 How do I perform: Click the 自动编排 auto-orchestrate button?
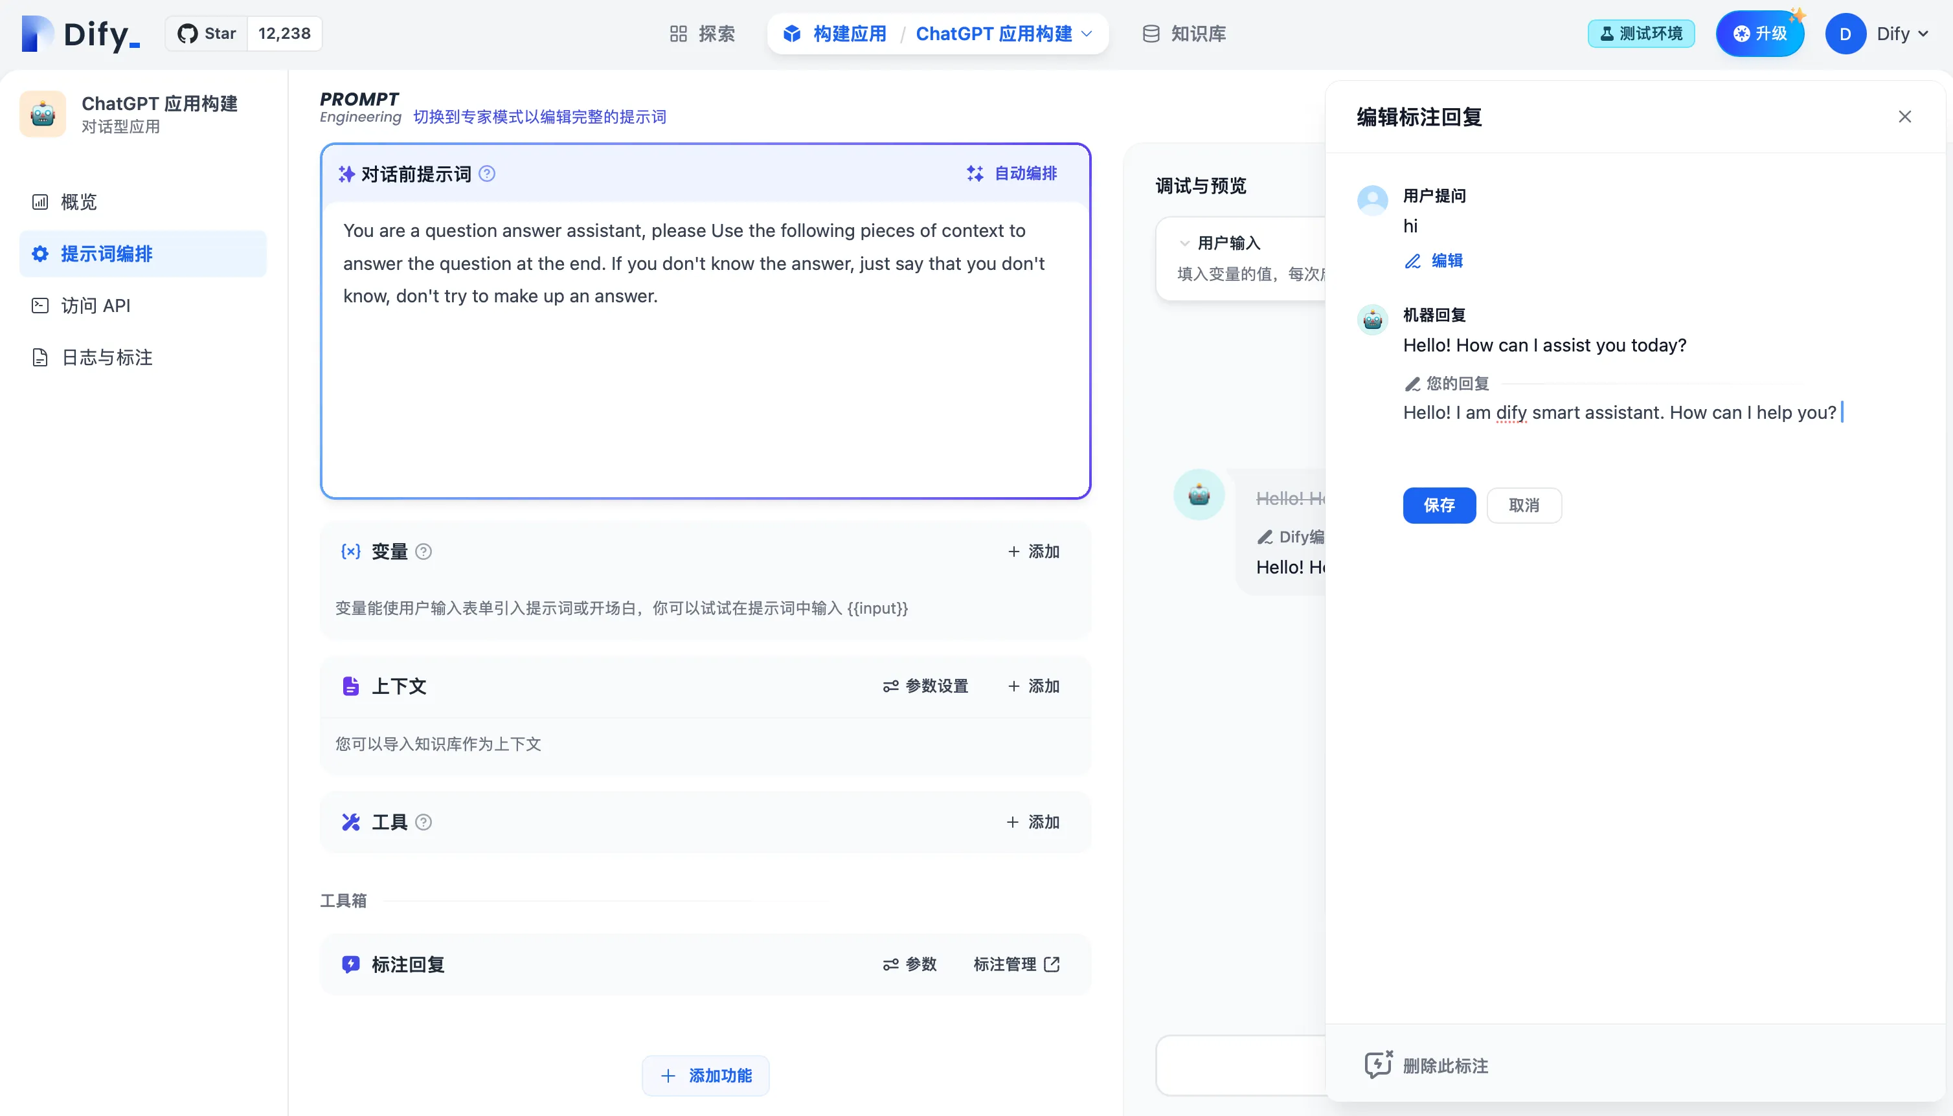click(x=1011, y=174)
